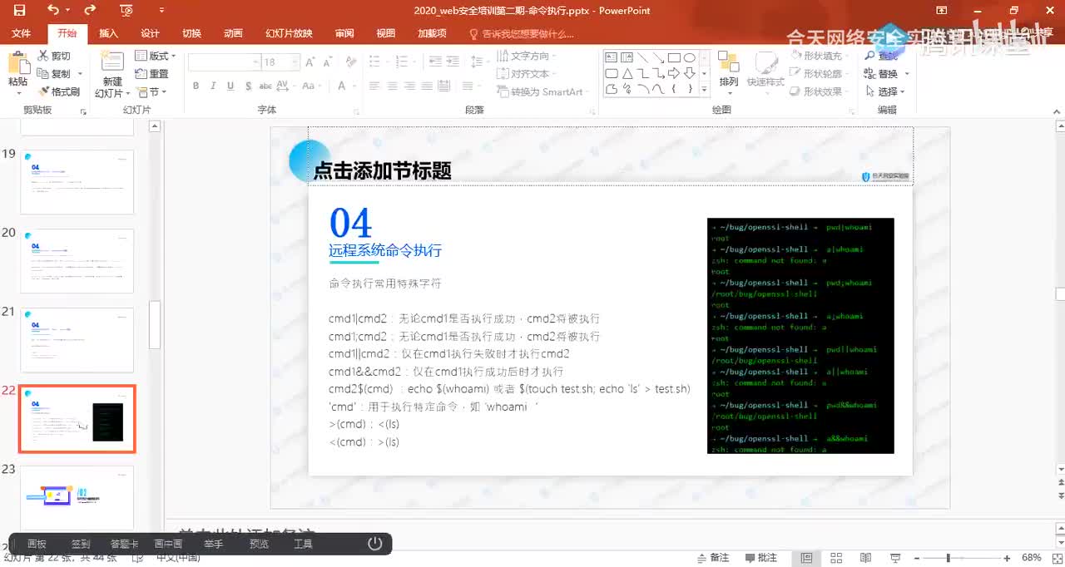Switch to reading view icon
The height and width of the screenshot is (567, 1065).
pyautogui.click(x=865, y=558)
